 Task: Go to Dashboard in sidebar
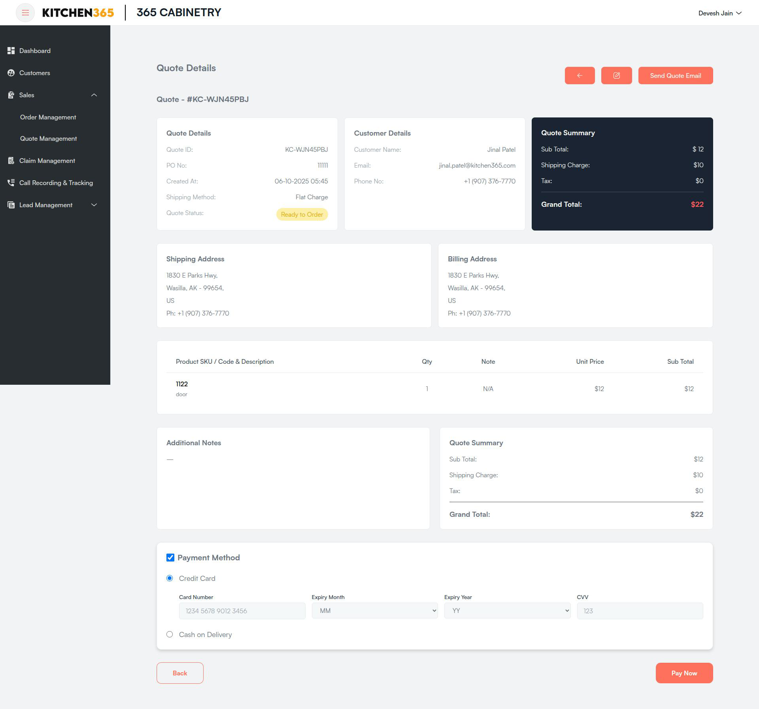[35, 51]
